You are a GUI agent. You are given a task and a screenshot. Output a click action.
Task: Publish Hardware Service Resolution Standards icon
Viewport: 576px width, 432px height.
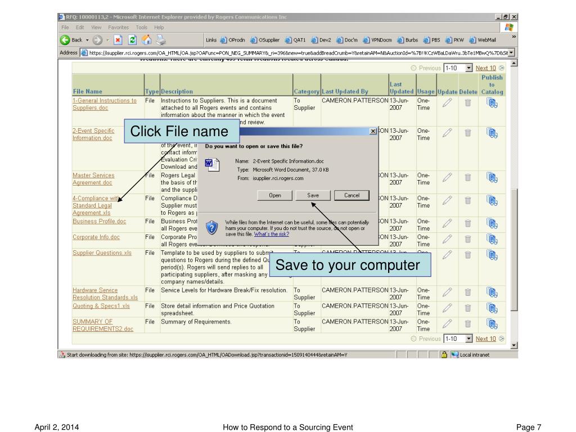(492, 292)
